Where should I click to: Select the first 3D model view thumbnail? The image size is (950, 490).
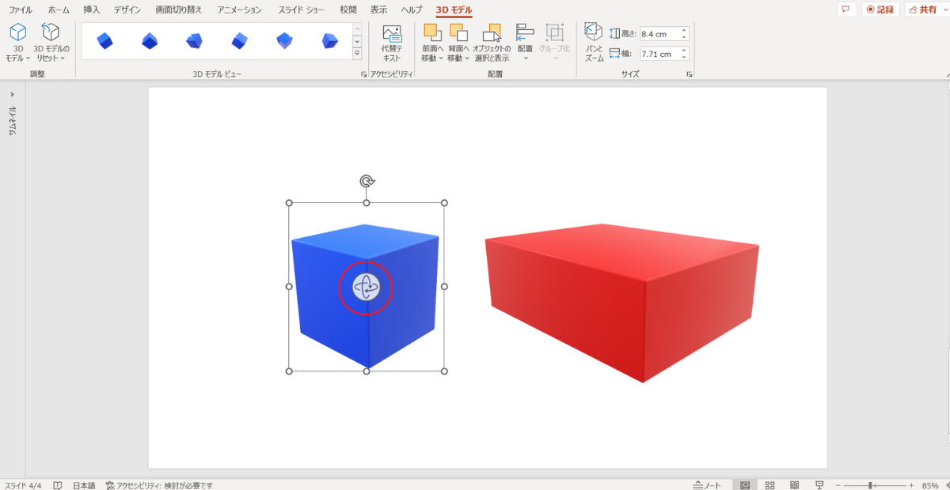(104, 40)
